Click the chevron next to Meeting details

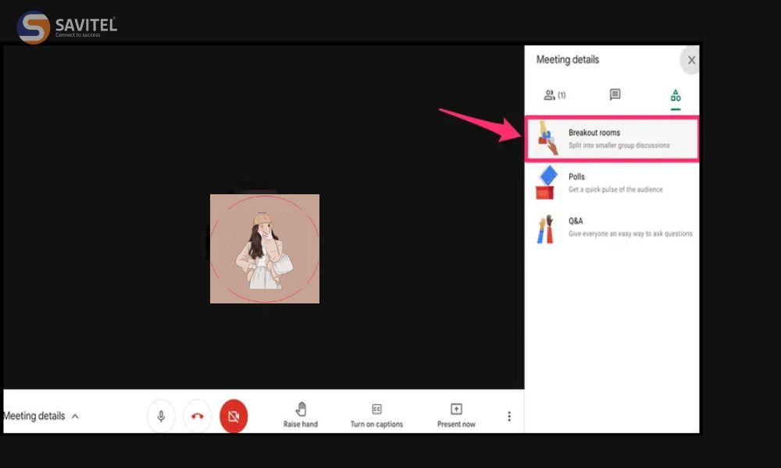(x=75, y=417)
